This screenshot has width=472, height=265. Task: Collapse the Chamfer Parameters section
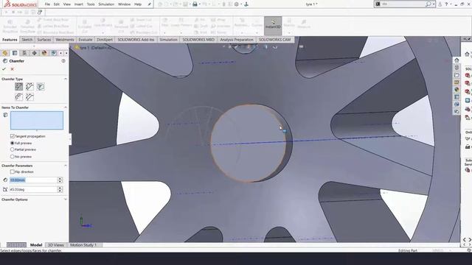66,166
